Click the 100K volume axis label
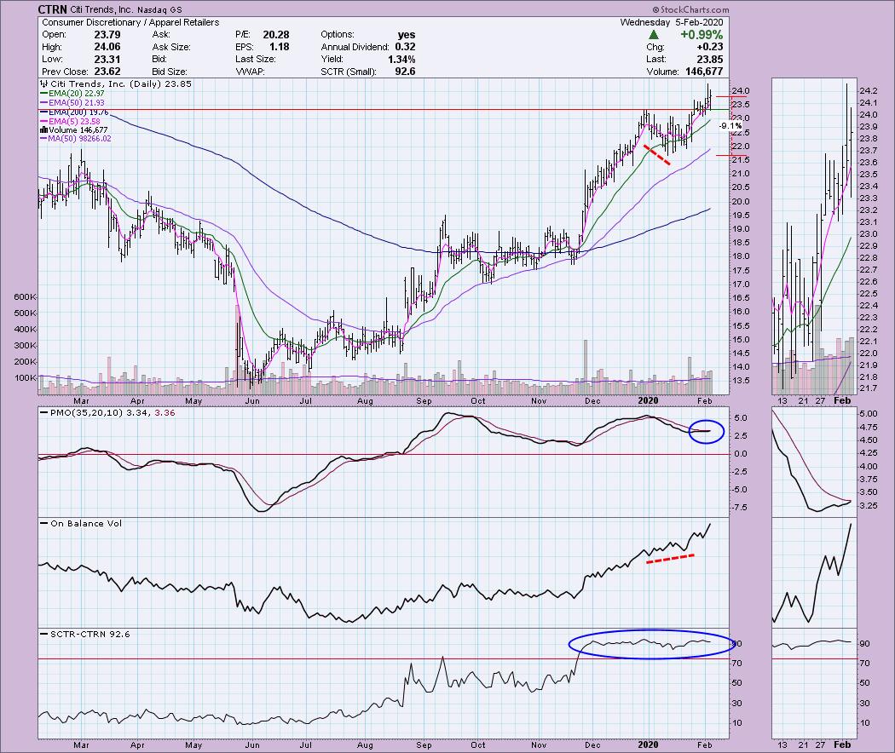This screenshot has height=753, width=895. (25, 377)
